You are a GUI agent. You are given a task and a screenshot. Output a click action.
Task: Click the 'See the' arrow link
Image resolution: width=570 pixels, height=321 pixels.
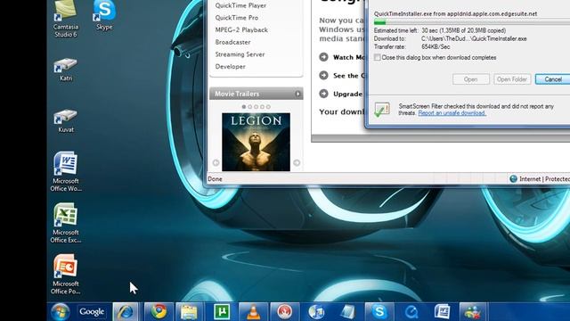click(x=323, y=75)
